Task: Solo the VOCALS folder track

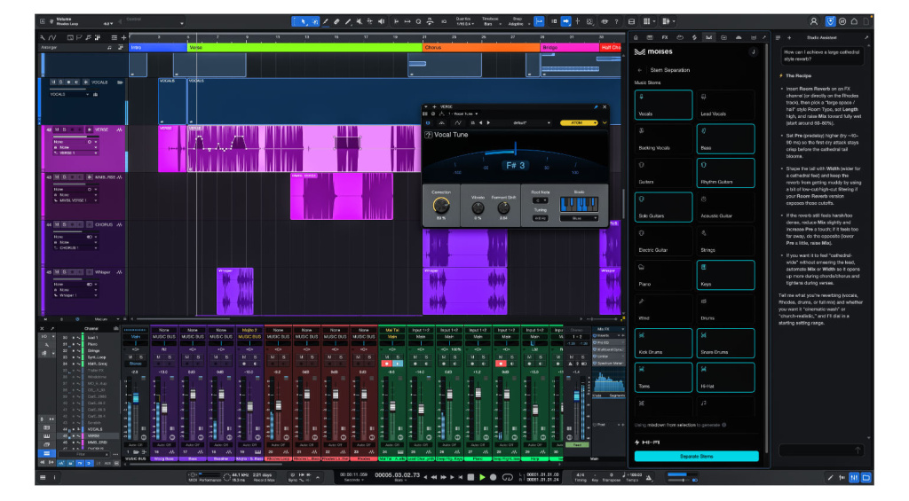Action: 61,82
